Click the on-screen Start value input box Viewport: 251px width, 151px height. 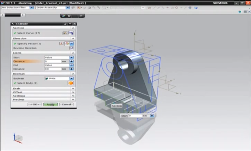pyautogui.click(x=135, y=115)
